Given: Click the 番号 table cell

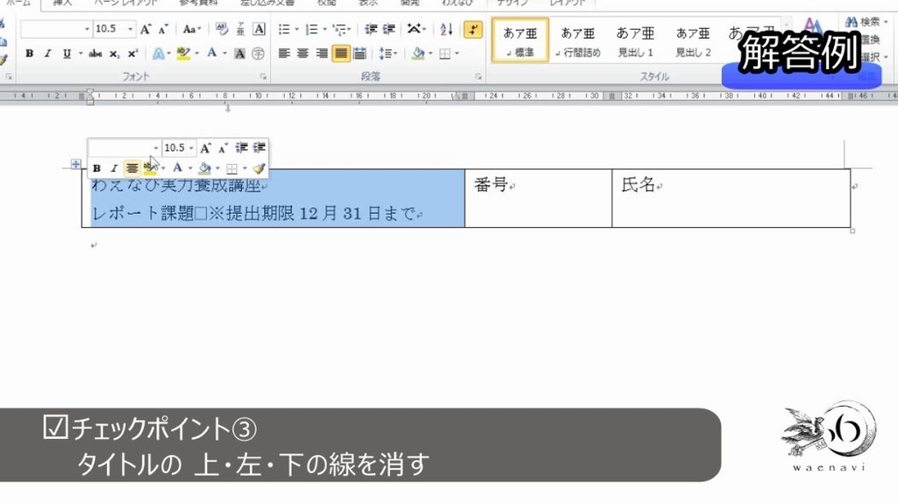Looking at the screenshot, I should [x=538, y=198].
